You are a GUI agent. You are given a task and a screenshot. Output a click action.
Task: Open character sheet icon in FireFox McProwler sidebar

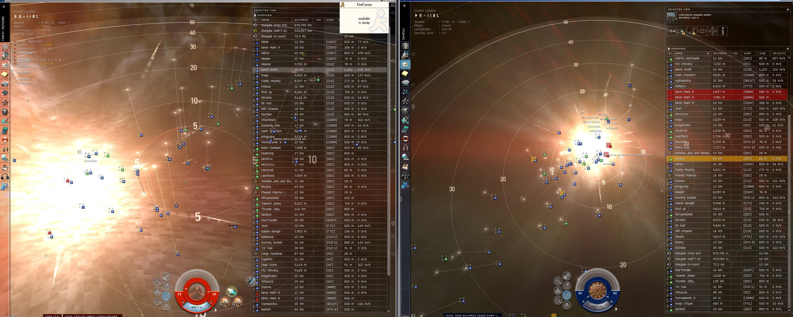[x=5, y=47]
